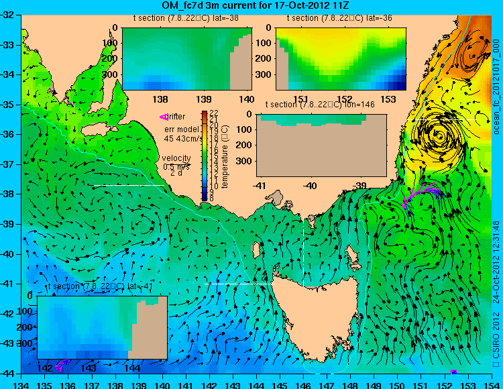Click the 150 longitude axis label
Screen dimensions: 503x389
click(x=398, y=384)
